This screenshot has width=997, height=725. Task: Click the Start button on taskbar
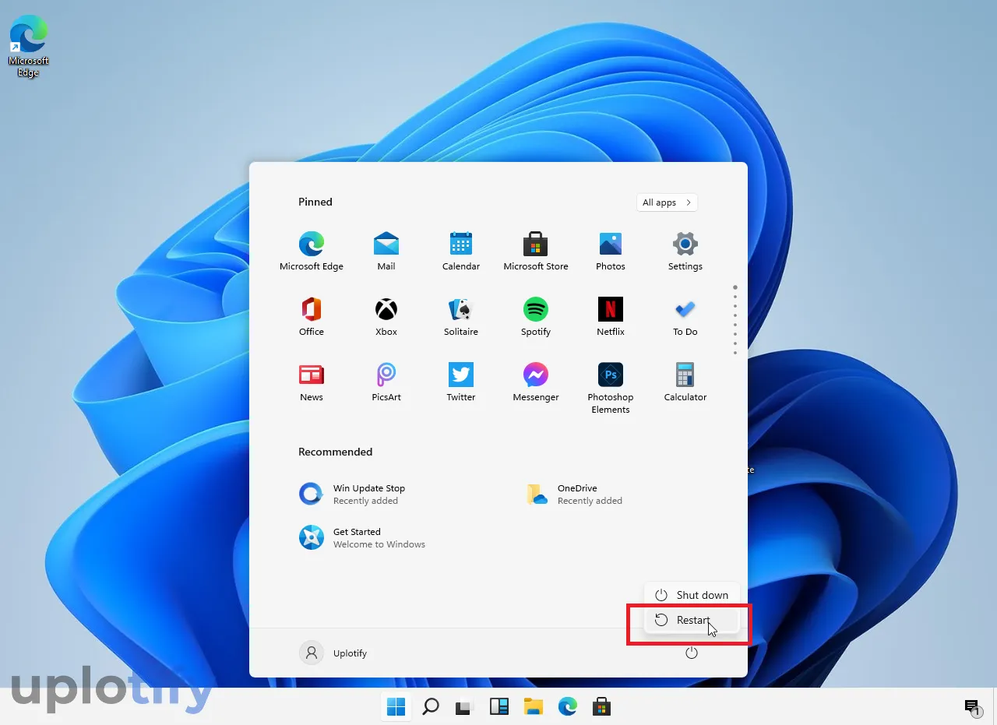(396, 707)
